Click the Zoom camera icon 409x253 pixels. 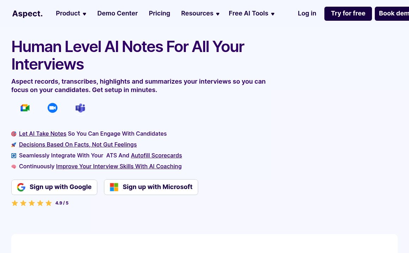tap(53, 108)
